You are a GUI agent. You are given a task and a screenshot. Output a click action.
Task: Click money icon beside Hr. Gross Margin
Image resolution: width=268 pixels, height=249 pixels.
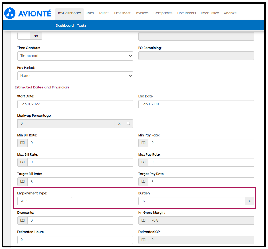(143, 220)
